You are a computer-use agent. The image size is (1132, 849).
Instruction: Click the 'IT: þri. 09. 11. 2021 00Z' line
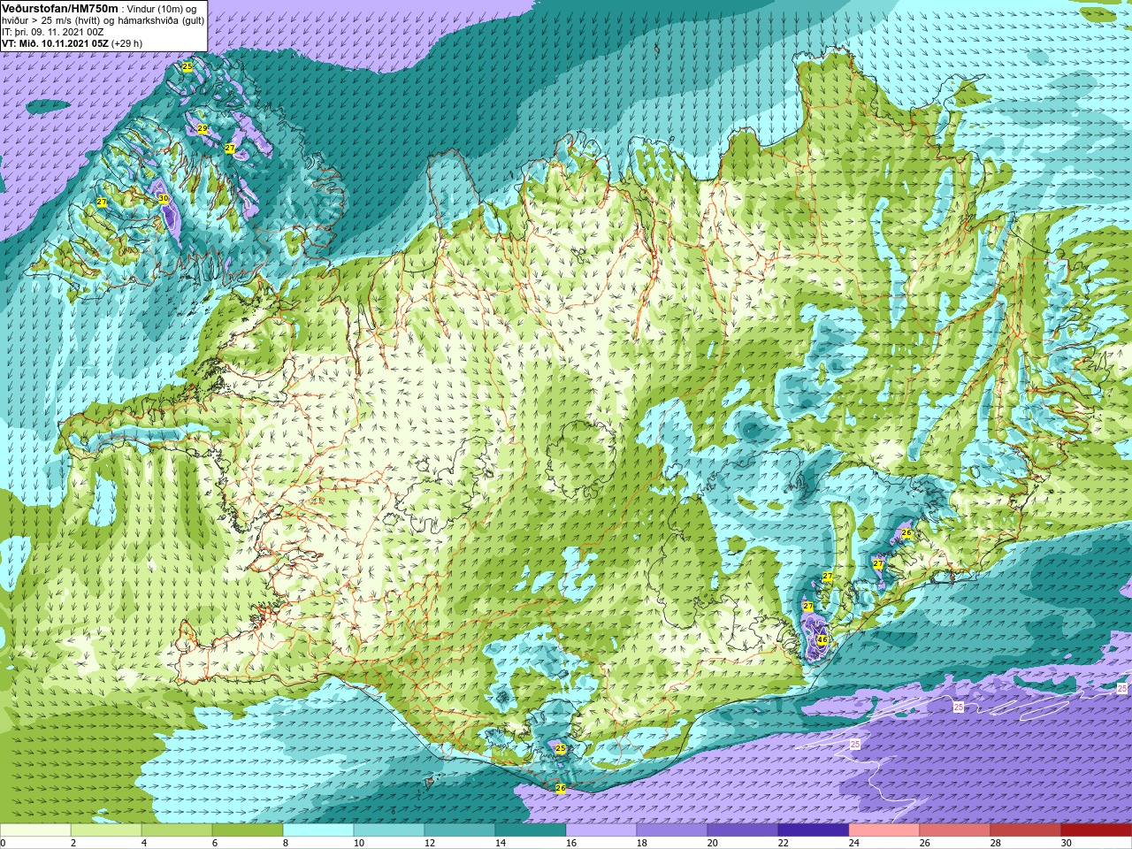pos(53,32)
